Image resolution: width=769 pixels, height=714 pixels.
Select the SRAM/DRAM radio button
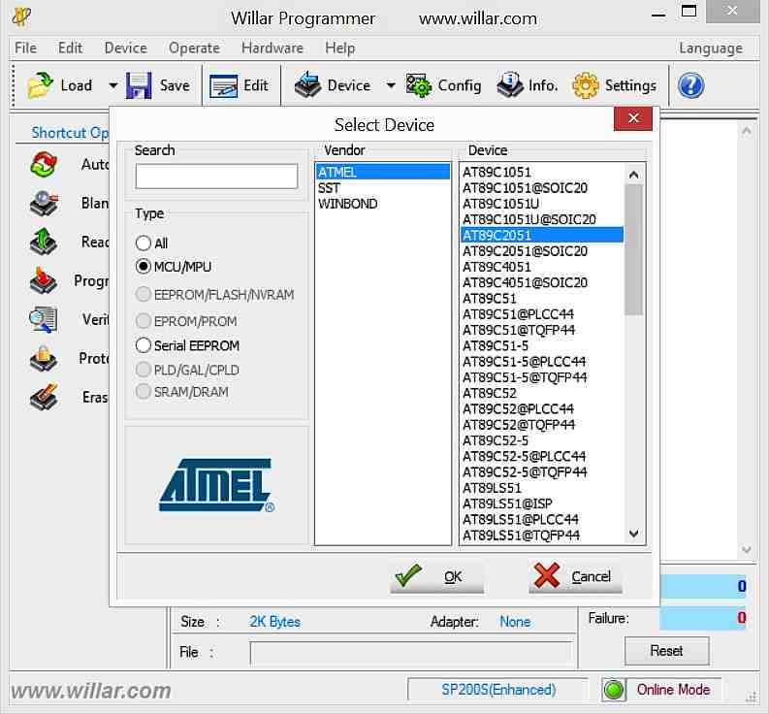[144, 392]
